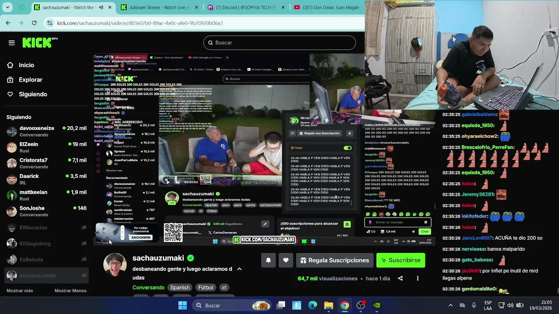This screenshot has height=314, width=559.
Task: Toggle the notification bell for sachauzumaki
Action: (x=268, y=260)
